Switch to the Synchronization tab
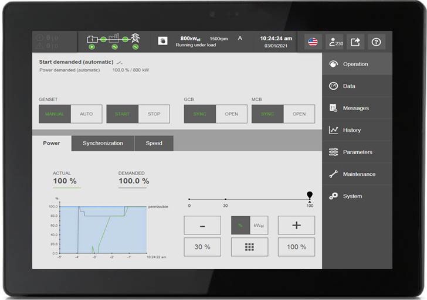 click(x=103, y=143)
